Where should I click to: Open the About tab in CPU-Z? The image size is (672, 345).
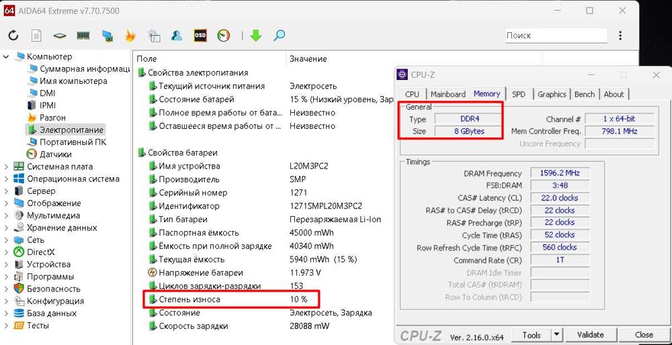coord(614,94)
